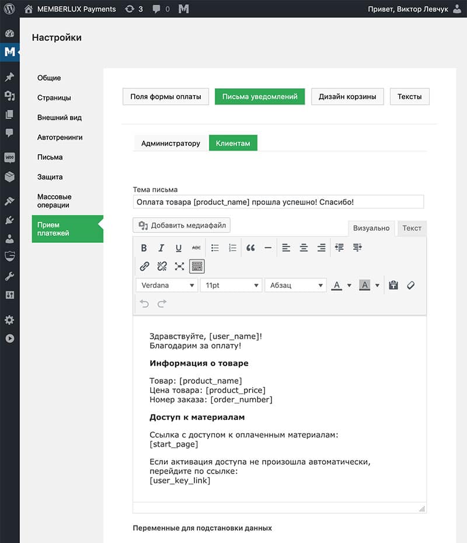This screenshot has width=467, height=543.
Task: Open the text color picker arrow
Action: click(350, 286)
